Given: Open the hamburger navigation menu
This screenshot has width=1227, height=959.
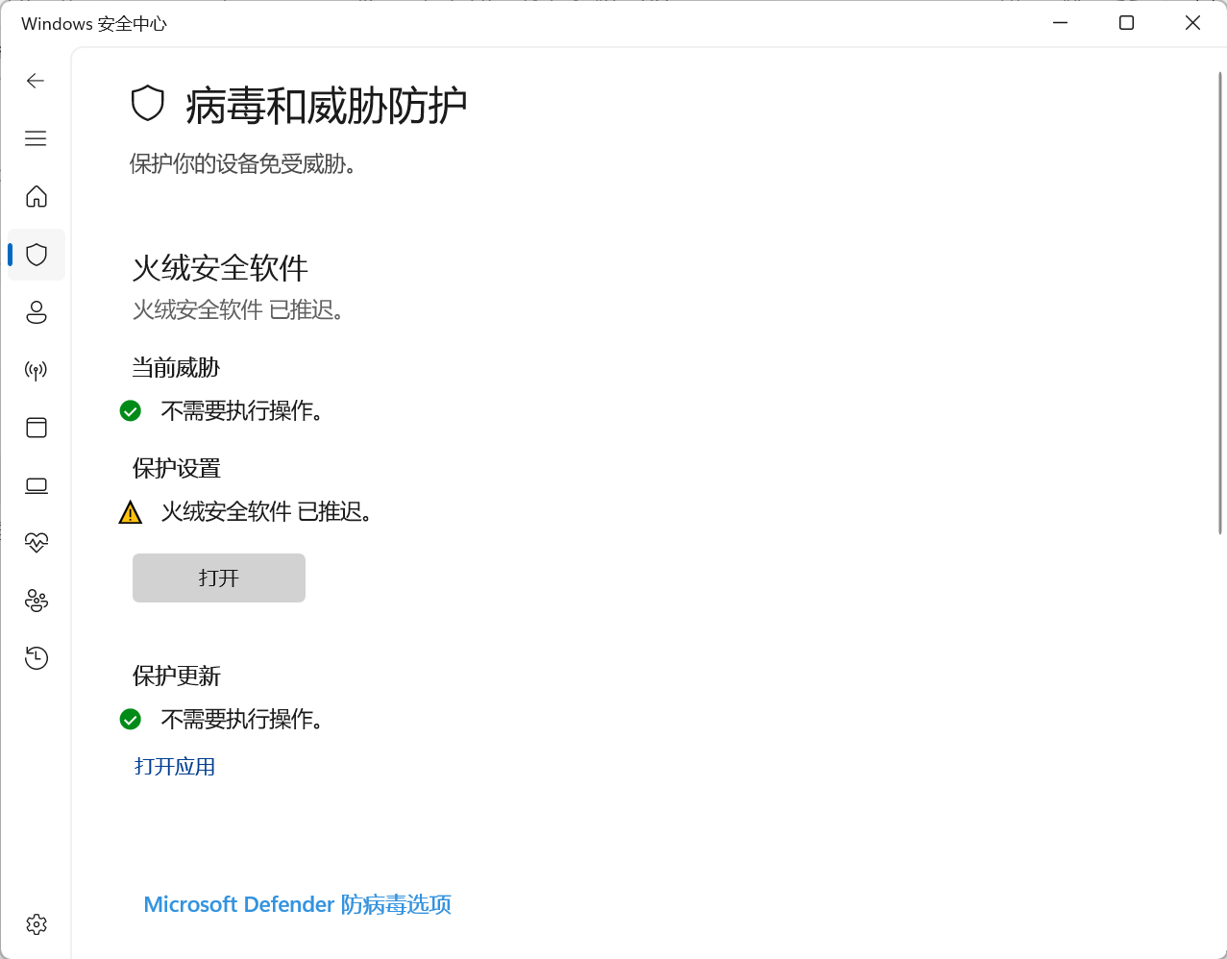Looking at the screenshot, I should (x=36, y=138).
